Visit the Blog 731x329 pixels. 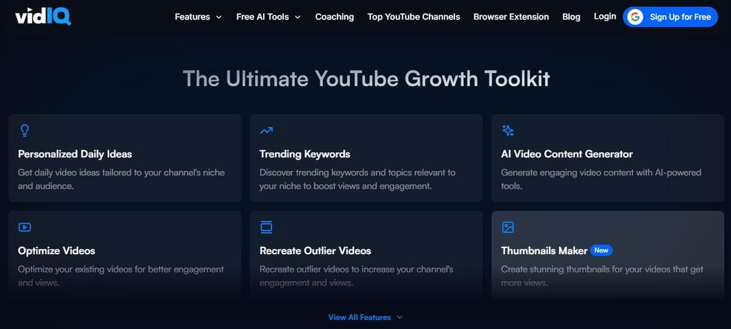571,17
